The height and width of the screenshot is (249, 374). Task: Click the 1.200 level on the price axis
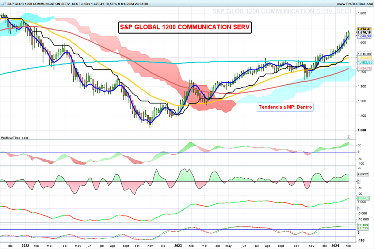(x=362, y=101)
